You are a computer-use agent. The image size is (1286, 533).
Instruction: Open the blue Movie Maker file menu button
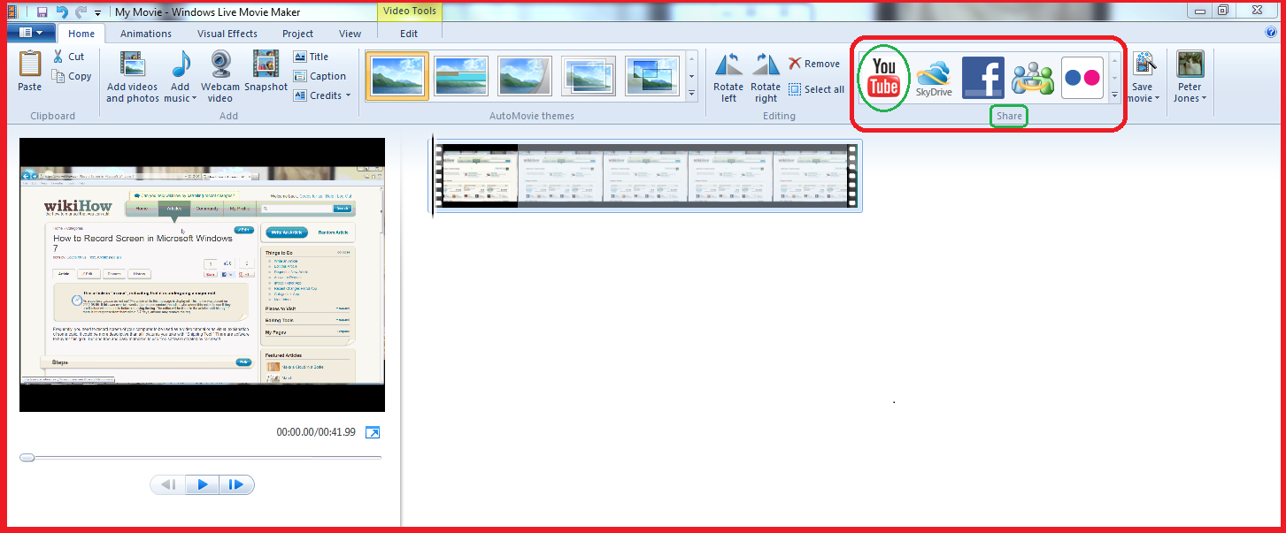pos(31,33)
